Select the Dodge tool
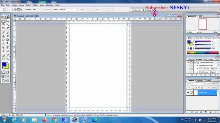Viewport: 220px width, 123px height. click(x=8, y=43)
